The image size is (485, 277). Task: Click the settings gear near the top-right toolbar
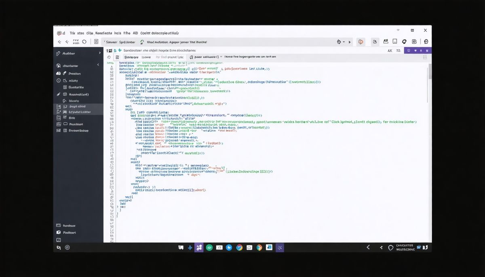pyautogui.click(x=413, y=42)
